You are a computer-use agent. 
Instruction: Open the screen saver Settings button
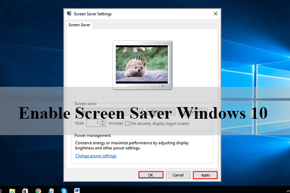tap(162, 111)
